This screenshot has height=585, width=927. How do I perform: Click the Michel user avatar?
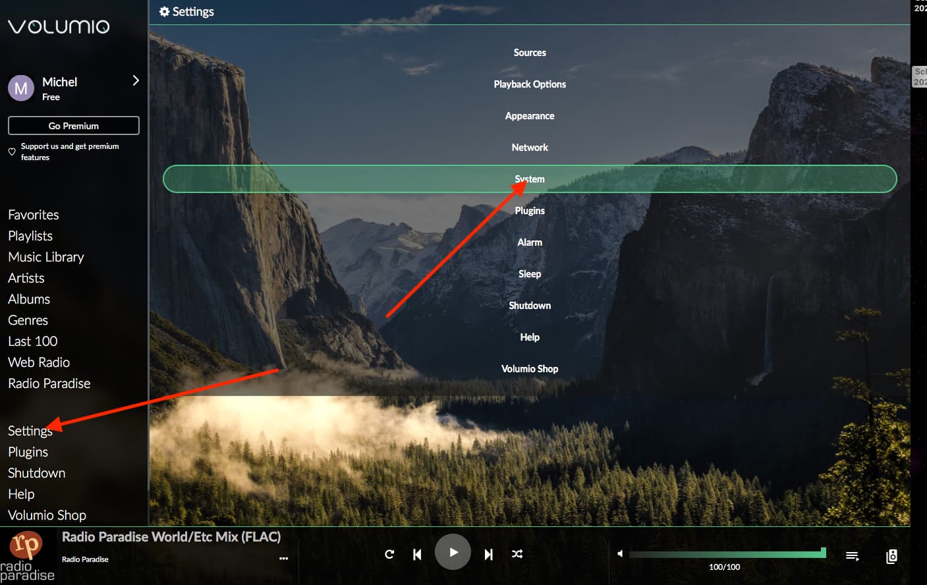tap(21, 88)
